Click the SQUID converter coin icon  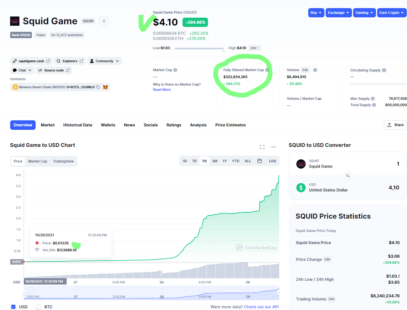point(301,164)
